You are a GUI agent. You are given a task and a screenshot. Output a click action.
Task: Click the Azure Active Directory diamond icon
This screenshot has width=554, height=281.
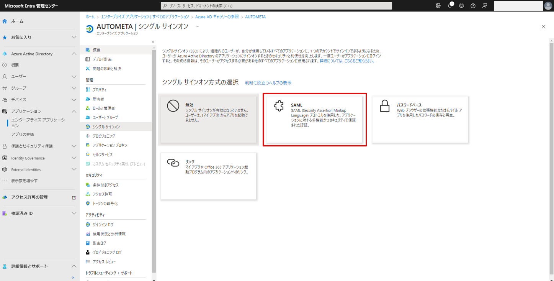(x=5, y=54)
